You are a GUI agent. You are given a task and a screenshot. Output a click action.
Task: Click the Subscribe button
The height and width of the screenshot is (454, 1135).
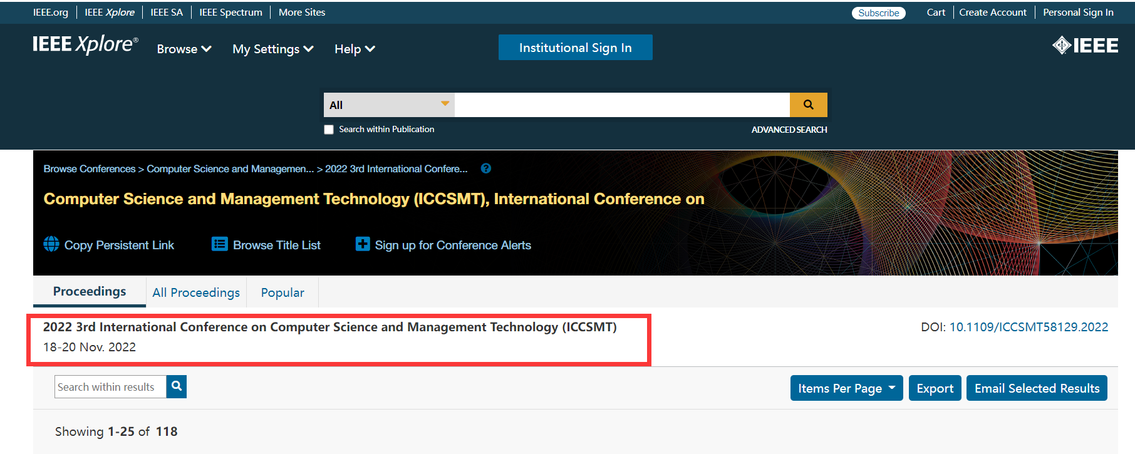(878, 13)
